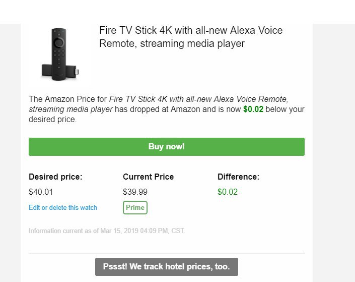Screen dimensions: 355x282
Task: Click the $39.99 current price value
Action: (135, 192)
